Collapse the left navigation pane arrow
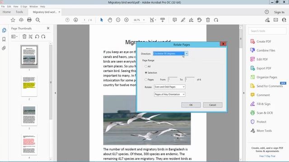 point(55,93)
